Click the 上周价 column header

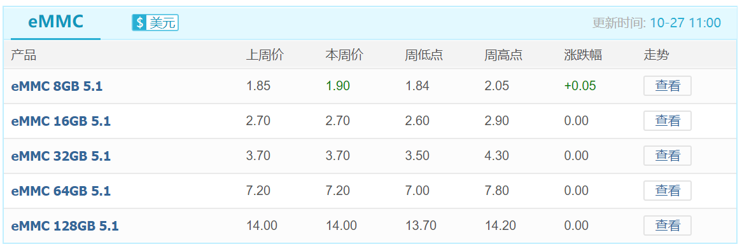[265, 55]
